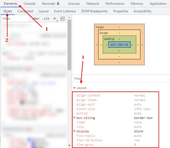Image resolution: width=170 pixels, height=148 pixels.
Task: Click the content size box in the box model
Action: pos(119,45)
